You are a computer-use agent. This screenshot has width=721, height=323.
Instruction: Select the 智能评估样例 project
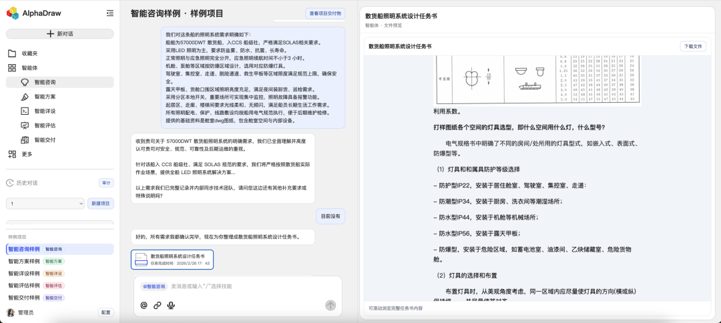pyautogui.click(x=60, y=286)
